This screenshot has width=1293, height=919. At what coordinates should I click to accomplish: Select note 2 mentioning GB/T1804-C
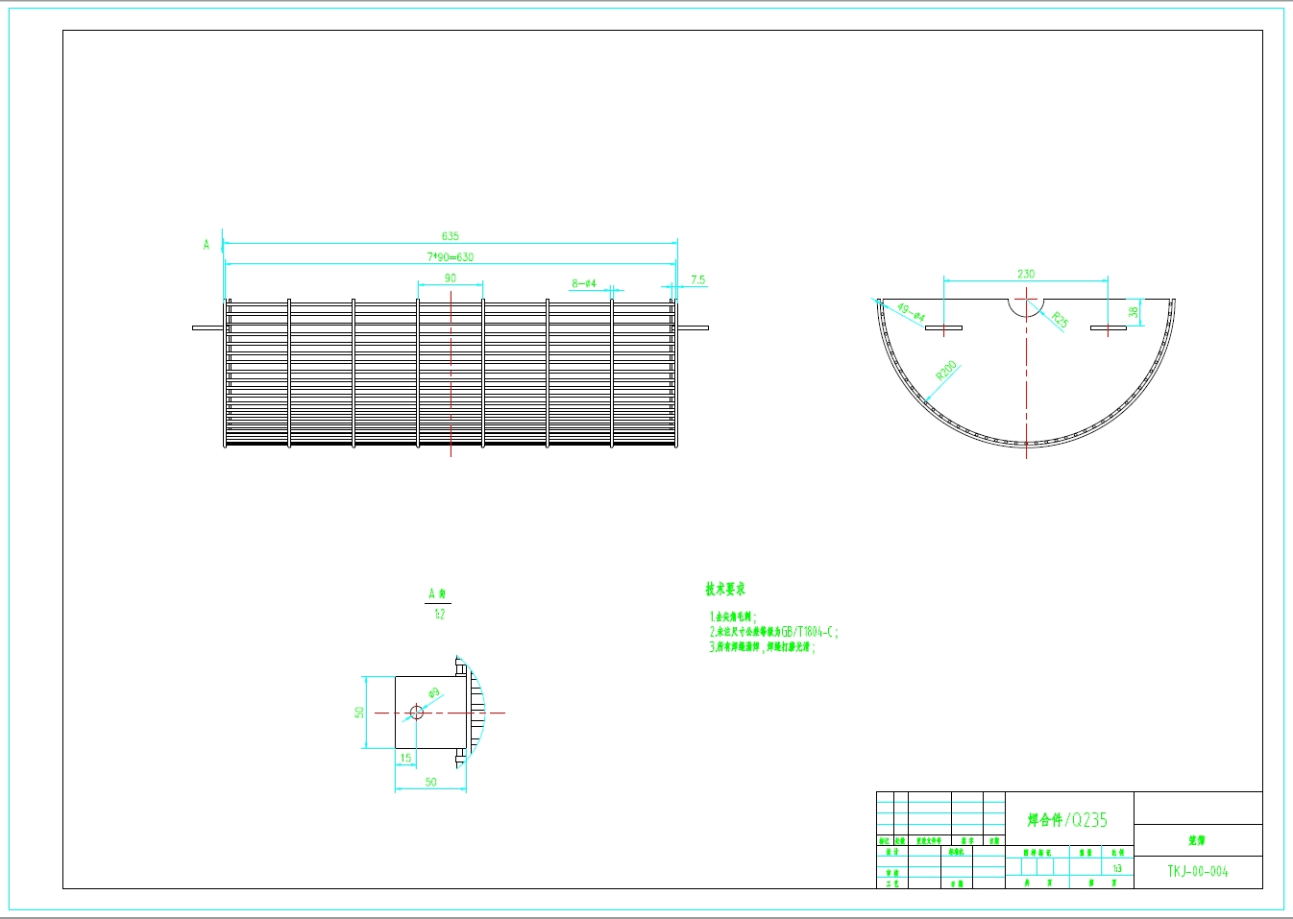tap(774, 632)
